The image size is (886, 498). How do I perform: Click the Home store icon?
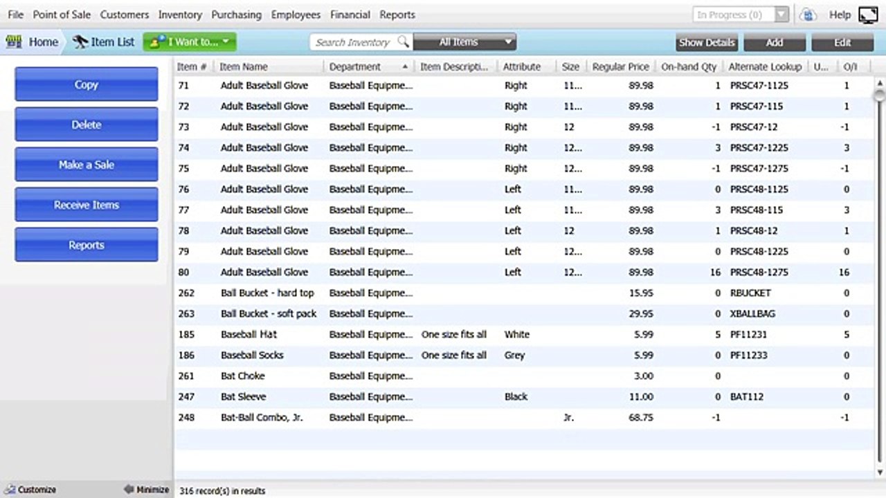[13, 42]
